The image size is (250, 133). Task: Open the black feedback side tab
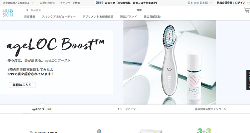(248, 80)
